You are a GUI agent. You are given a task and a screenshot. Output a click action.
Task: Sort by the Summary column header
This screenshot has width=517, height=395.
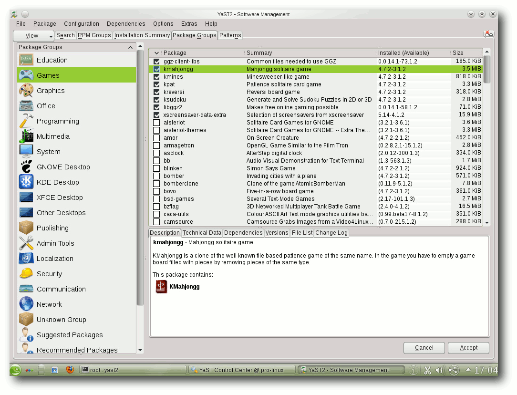tap(310, 53)
